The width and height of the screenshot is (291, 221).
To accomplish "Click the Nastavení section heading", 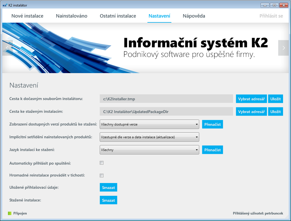I will tap(24, 85).
